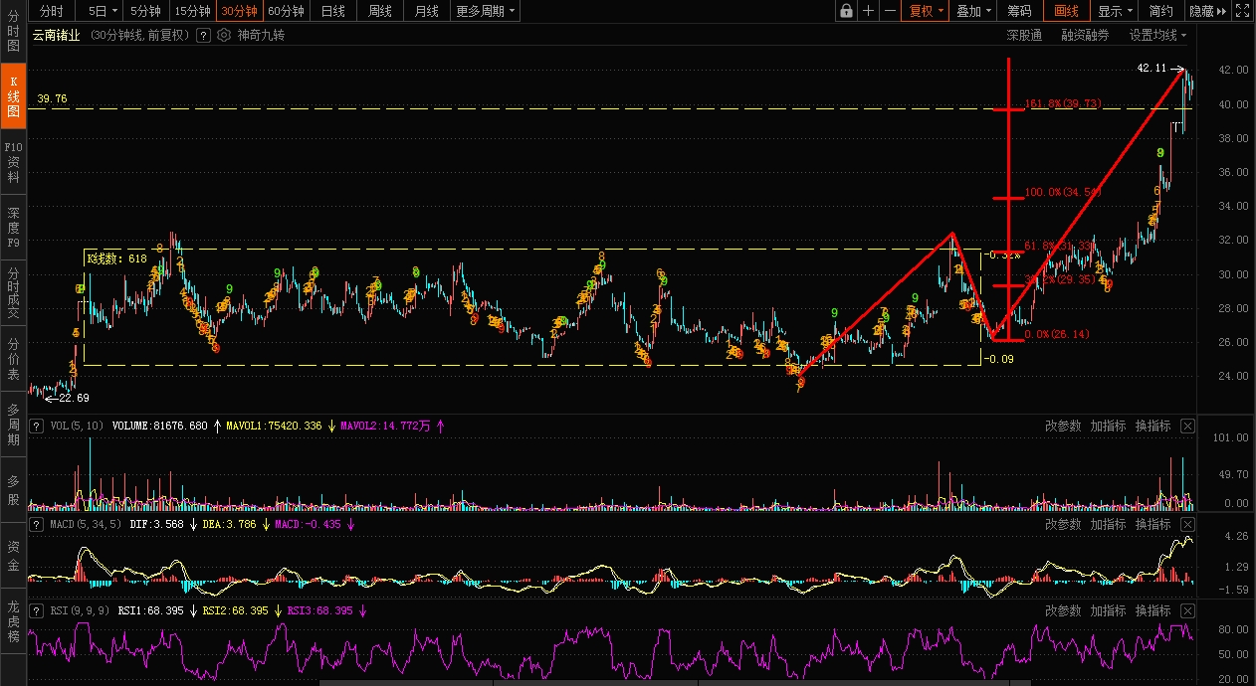
Task: Open the 设置均线 dropdown
Action: [1157, 35]
